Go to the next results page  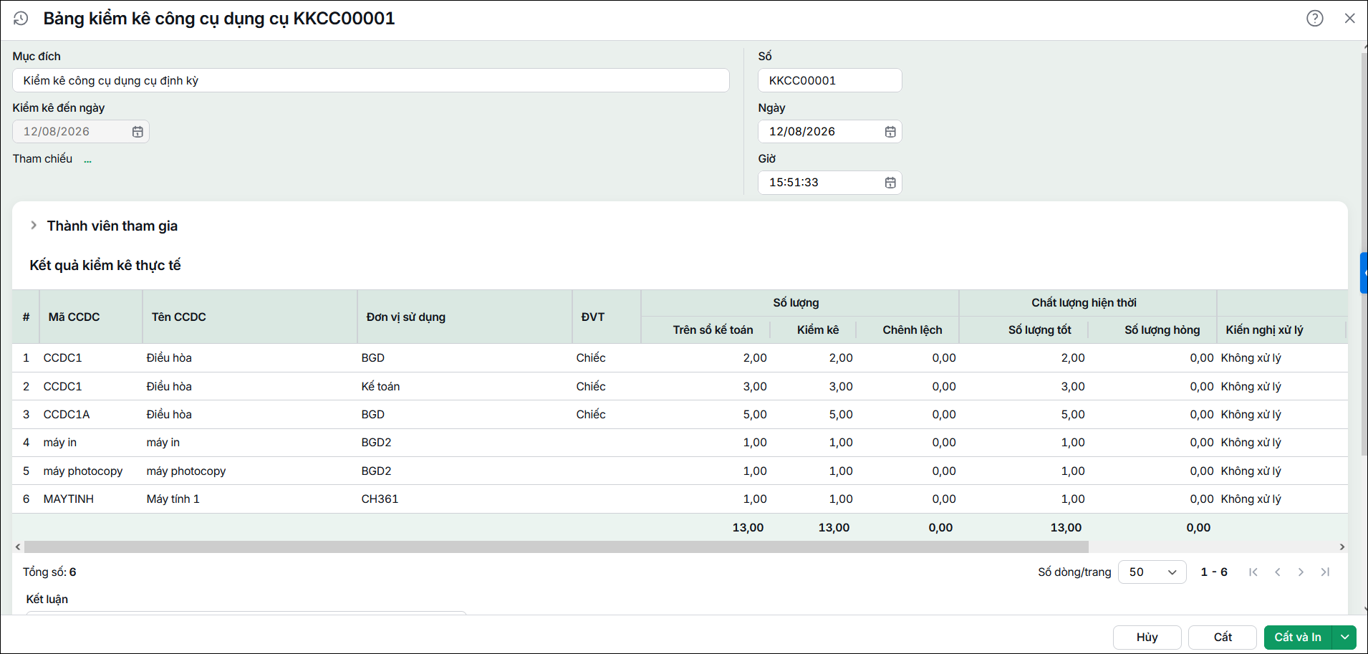(1301, 572)
